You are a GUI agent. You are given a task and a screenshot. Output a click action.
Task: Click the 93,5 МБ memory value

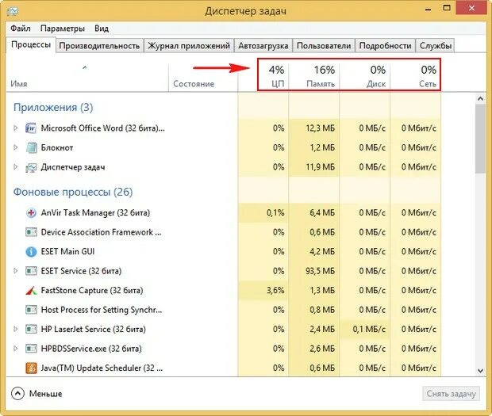(321, 271)
